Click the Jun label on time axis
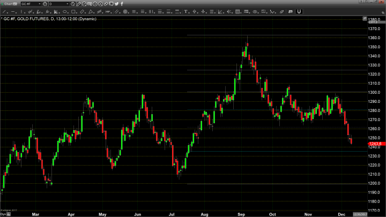Viewport: 386px width, 217px height. tap(137, 214)
